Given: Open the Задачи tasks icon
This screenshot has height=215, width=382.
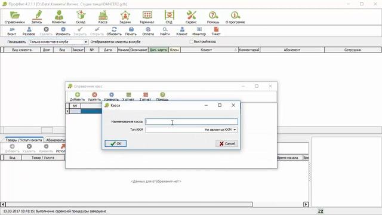Looking at the screenshot, I should [125, 17].
